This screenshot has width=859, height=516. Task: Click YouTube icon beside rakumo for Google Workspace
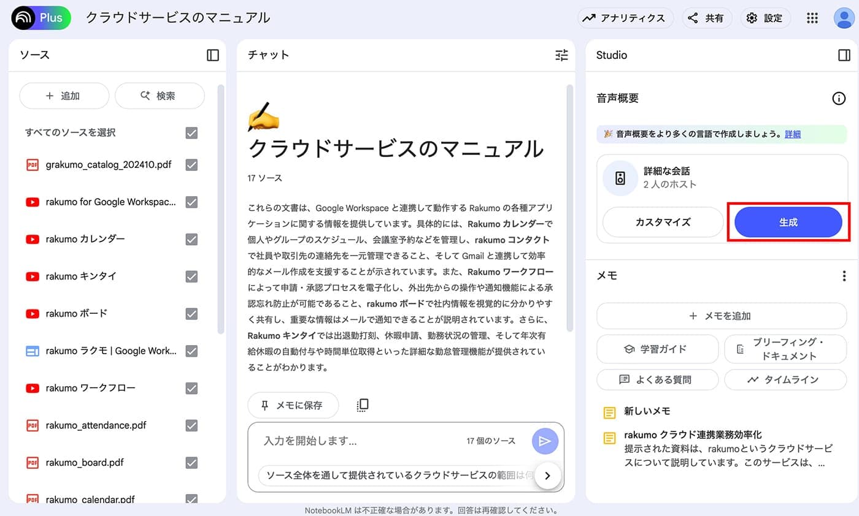[x=33, y=202]
